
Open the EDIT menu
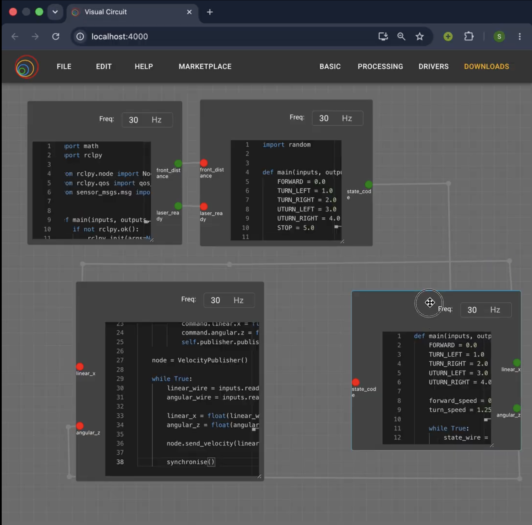click(x=104, y=67)
